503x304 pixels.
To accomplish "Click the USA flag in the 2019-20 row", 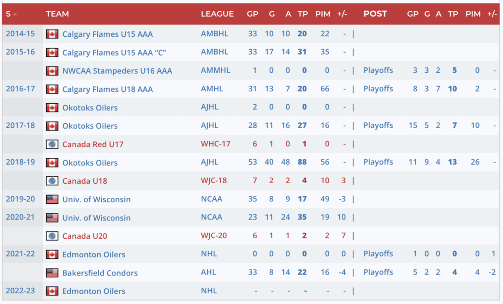I will [x=52, y=199].
